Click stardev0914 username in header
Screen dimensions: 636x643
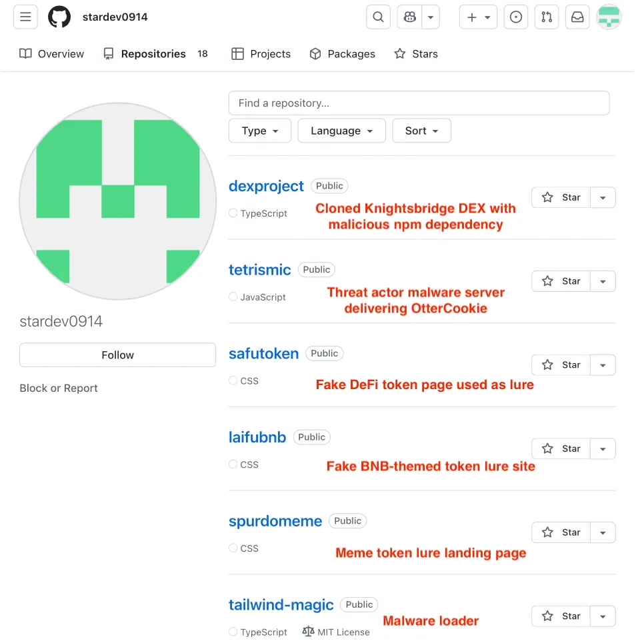pyautogui.click(x=115, y=17)
